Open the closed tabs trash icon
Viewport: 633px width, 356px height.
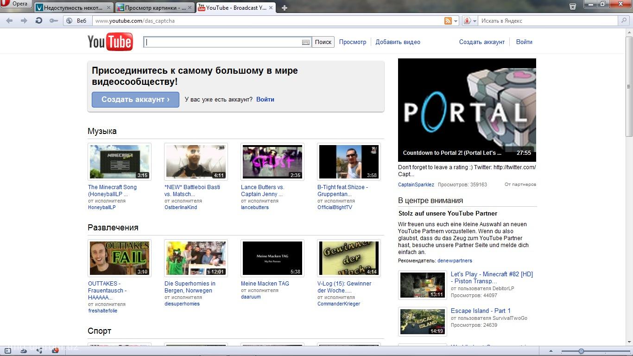click(573, 6)
